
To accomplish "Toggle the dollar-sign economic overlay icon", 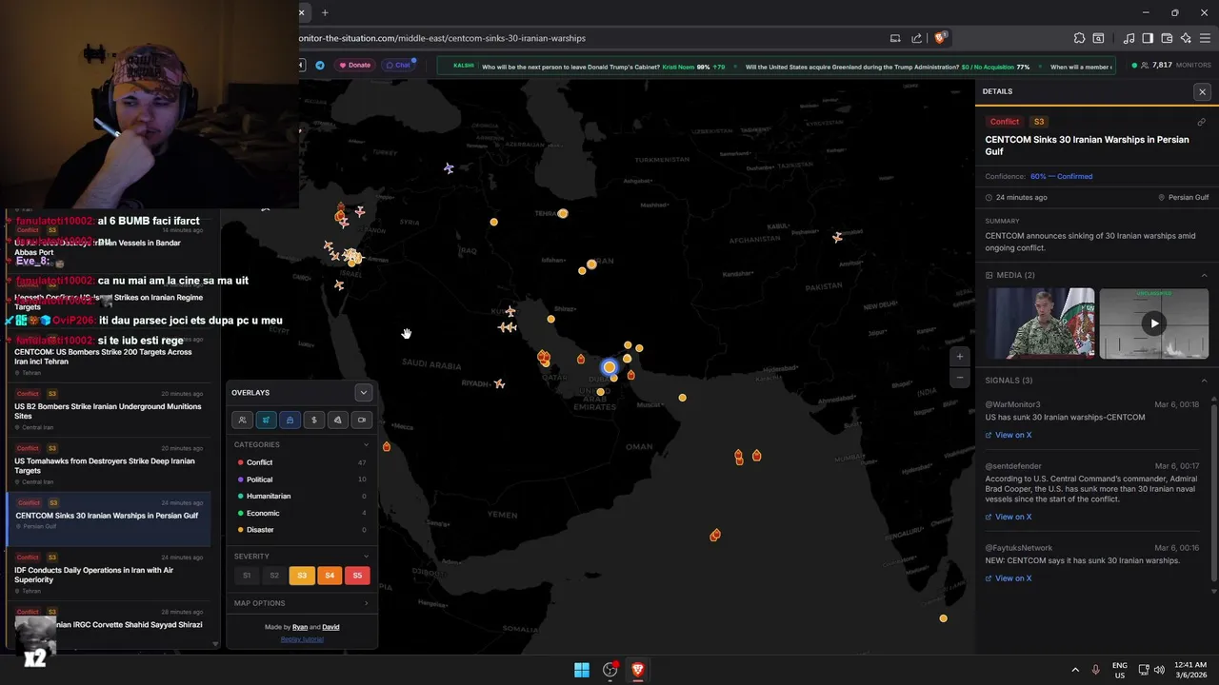I will click(314, 420).
